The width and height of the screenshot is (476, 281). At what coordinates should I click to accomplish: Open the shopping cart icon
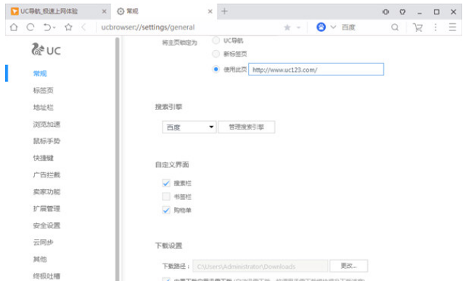(418, 28)
